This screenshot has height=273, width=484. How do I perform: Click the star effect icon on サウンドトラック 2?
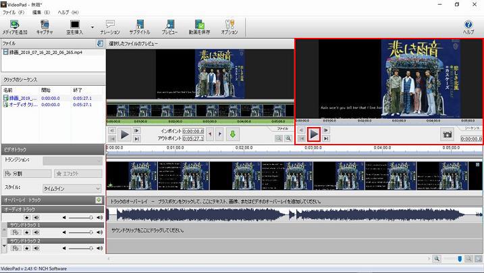point(27,248)
